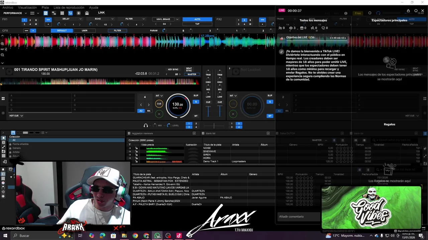Click the lighting mode icon beside record
The height and width of the screenshot is (240, 428).
click(87, 13)
